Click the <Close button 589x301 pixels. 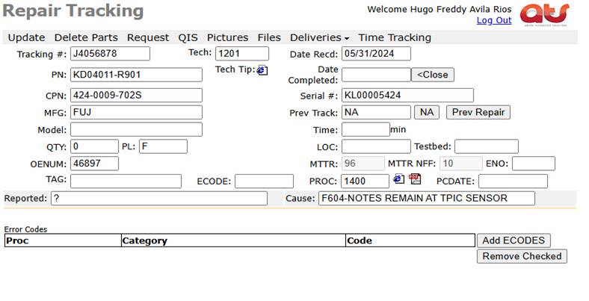[432, 75]
